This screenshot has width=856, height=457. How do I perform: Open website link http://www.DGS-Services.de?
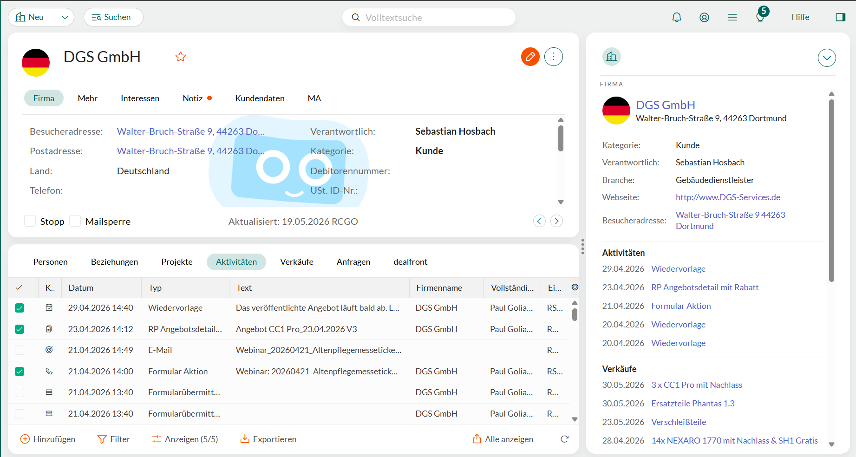(x=728, y=197)
